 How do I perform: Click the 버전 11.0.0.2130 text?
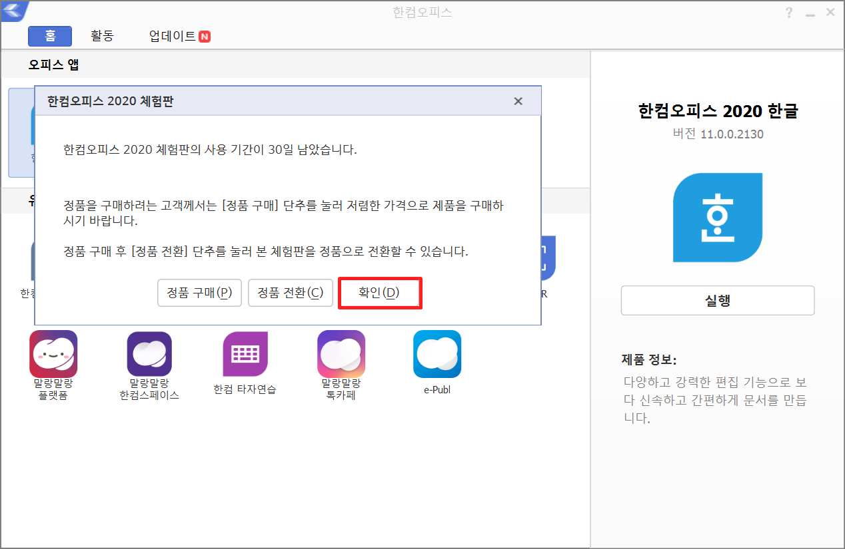click(x=718, y=134)
